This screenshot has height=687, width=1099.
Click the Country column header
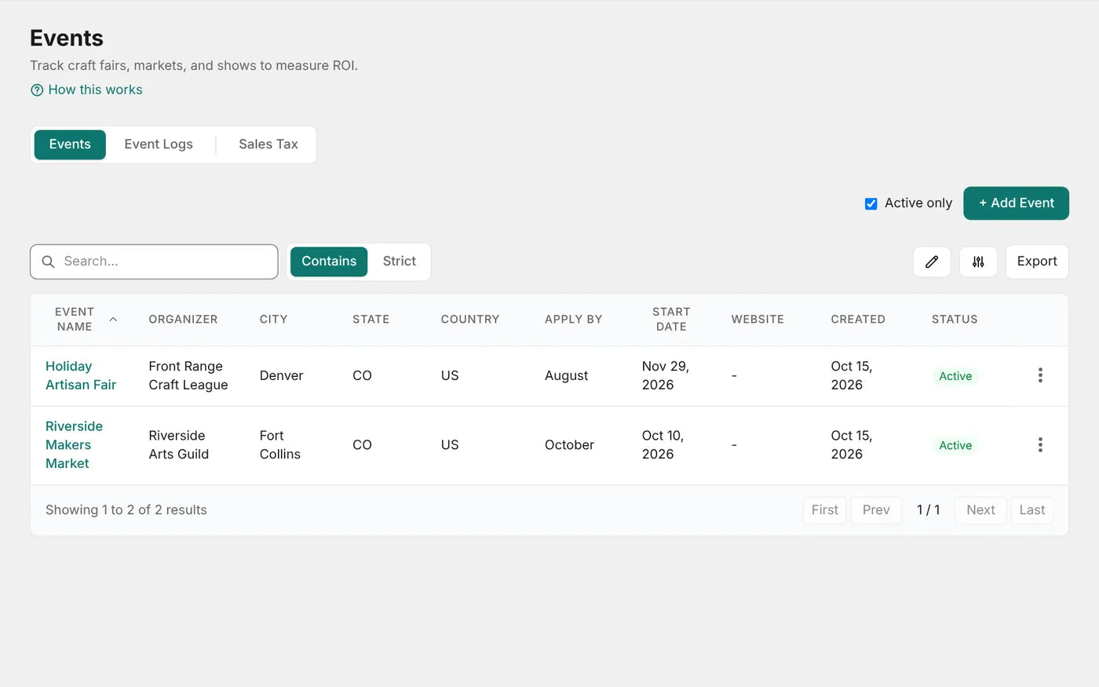[470, 320]
